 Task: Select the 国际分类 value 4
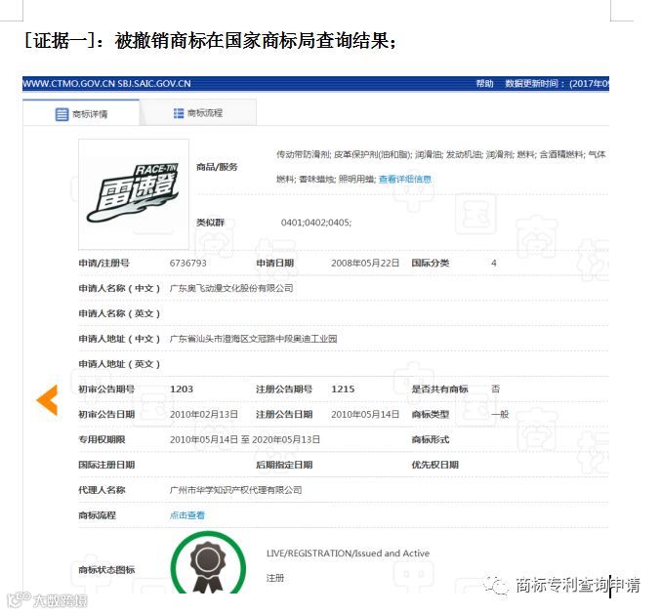click(x=494, y=263)
